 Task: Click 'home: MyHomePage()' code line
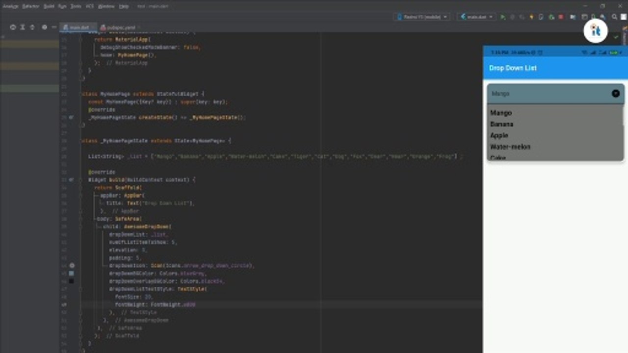pyautogui.click(x=128, y=55)
